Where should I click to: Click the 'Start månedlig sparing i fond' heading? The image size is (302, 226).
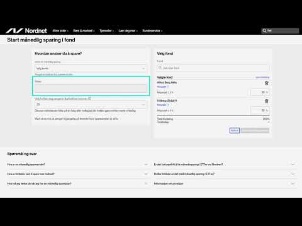41,40
